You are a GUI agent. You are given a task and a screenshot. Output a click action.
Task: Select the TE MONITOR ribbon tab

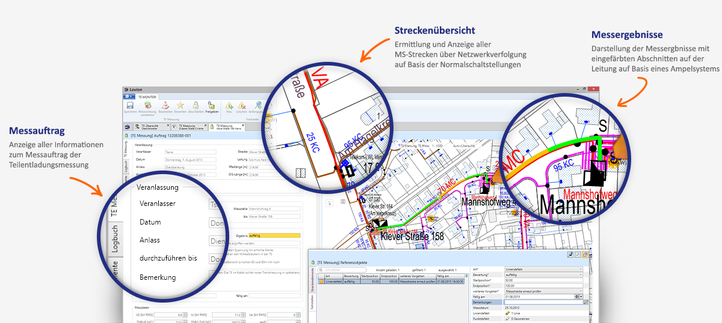click(x=147, y=96)
